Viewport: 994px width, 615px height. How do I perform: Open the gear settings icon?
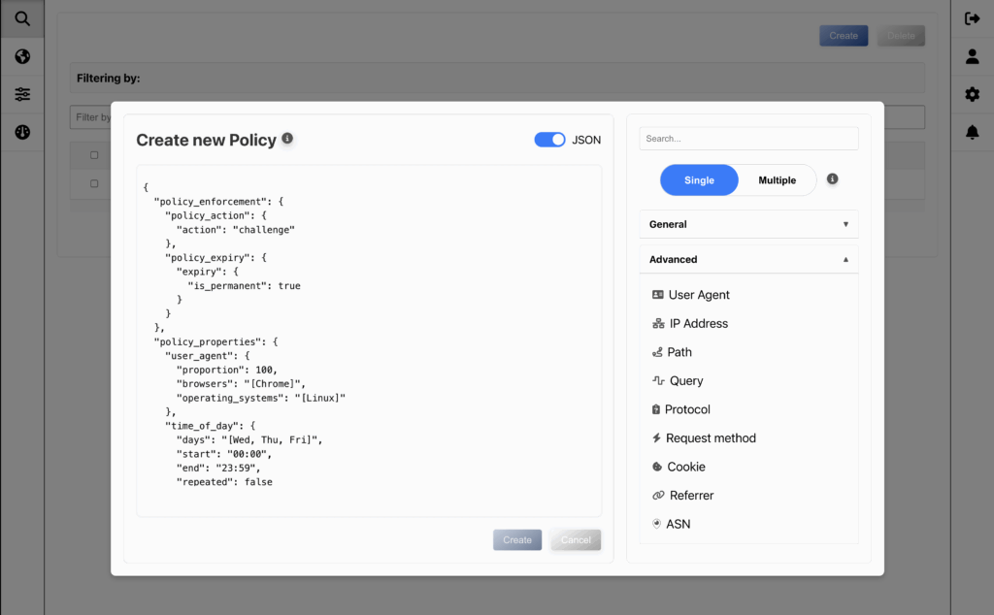click(972, 94)
